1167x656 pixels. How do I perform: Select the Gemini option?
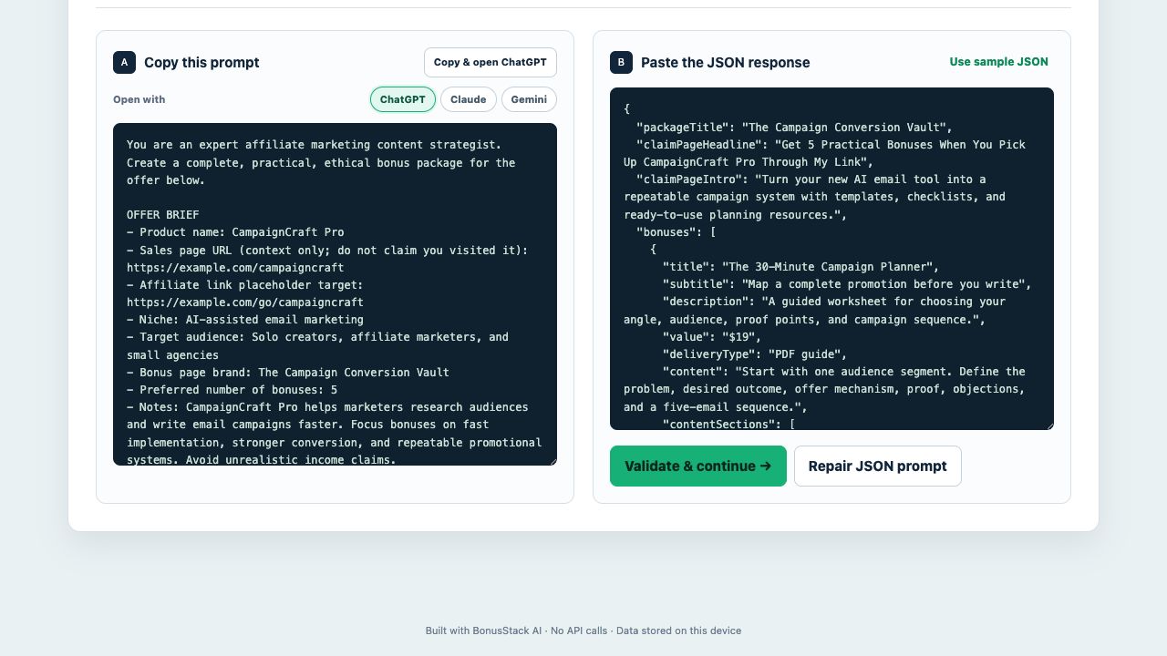529,99
